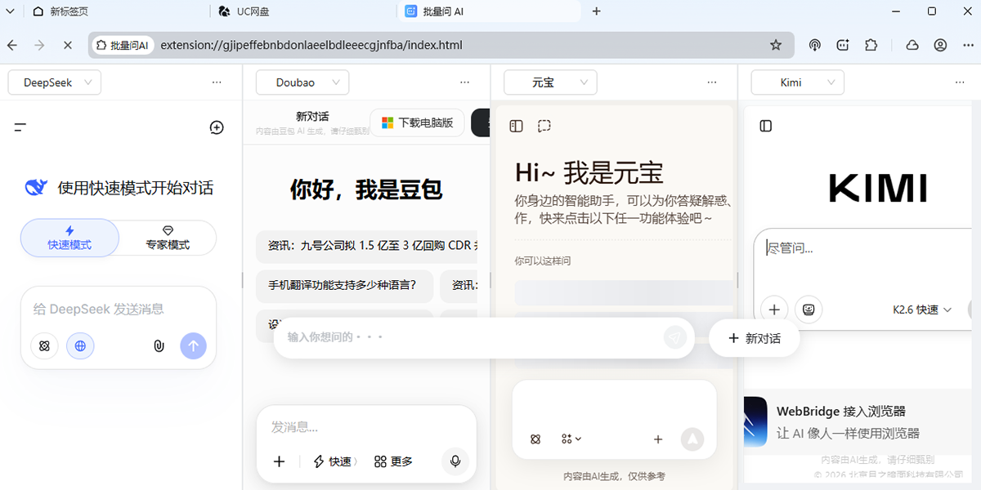981x490 pixels.
Task: Stop loading the page
Action: click(x=66, y=45)
